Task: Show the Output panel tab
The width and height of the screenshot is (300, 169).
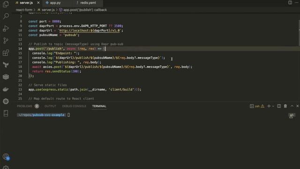Action: 50,106
